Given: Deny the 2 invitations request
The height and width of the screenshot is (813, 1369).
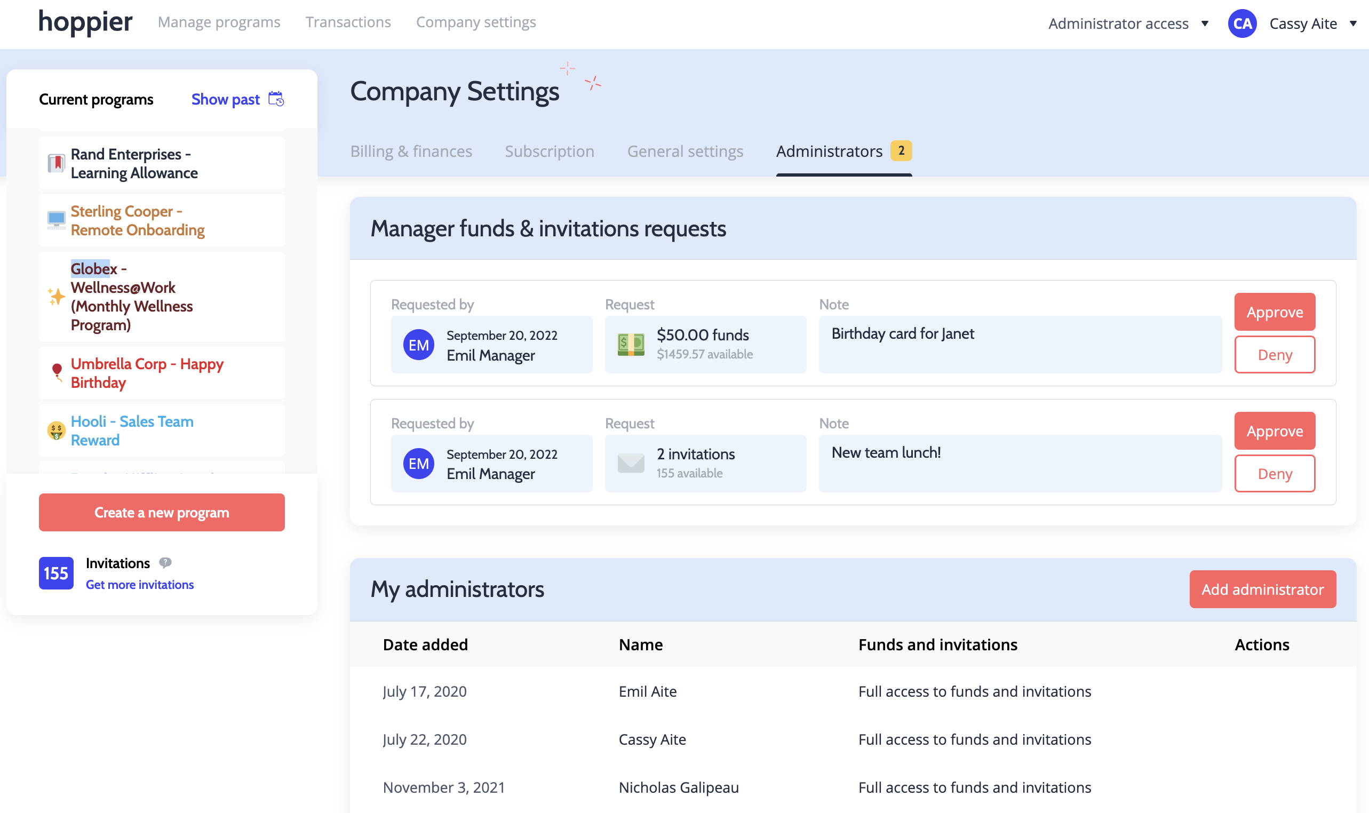Looking at the screenshot, I should click(1275, 473).
